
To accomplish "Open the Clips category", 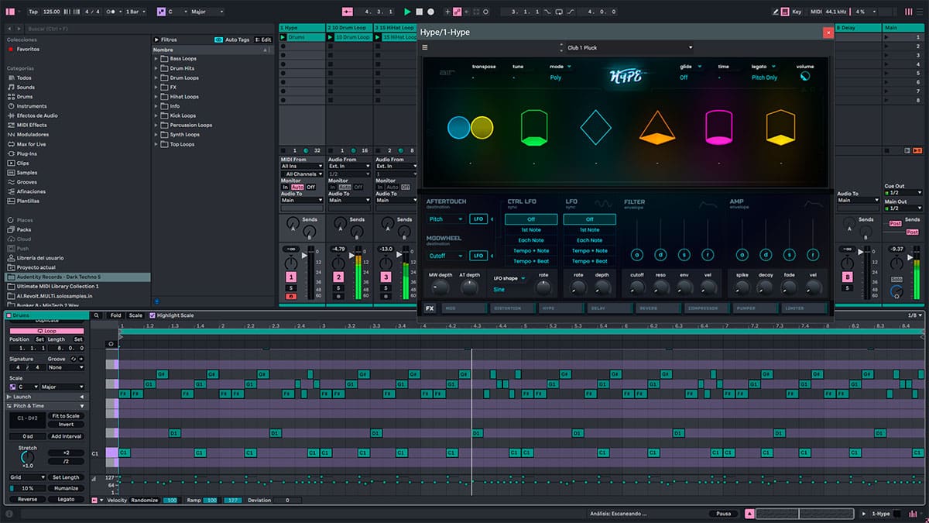I will 23,163.
